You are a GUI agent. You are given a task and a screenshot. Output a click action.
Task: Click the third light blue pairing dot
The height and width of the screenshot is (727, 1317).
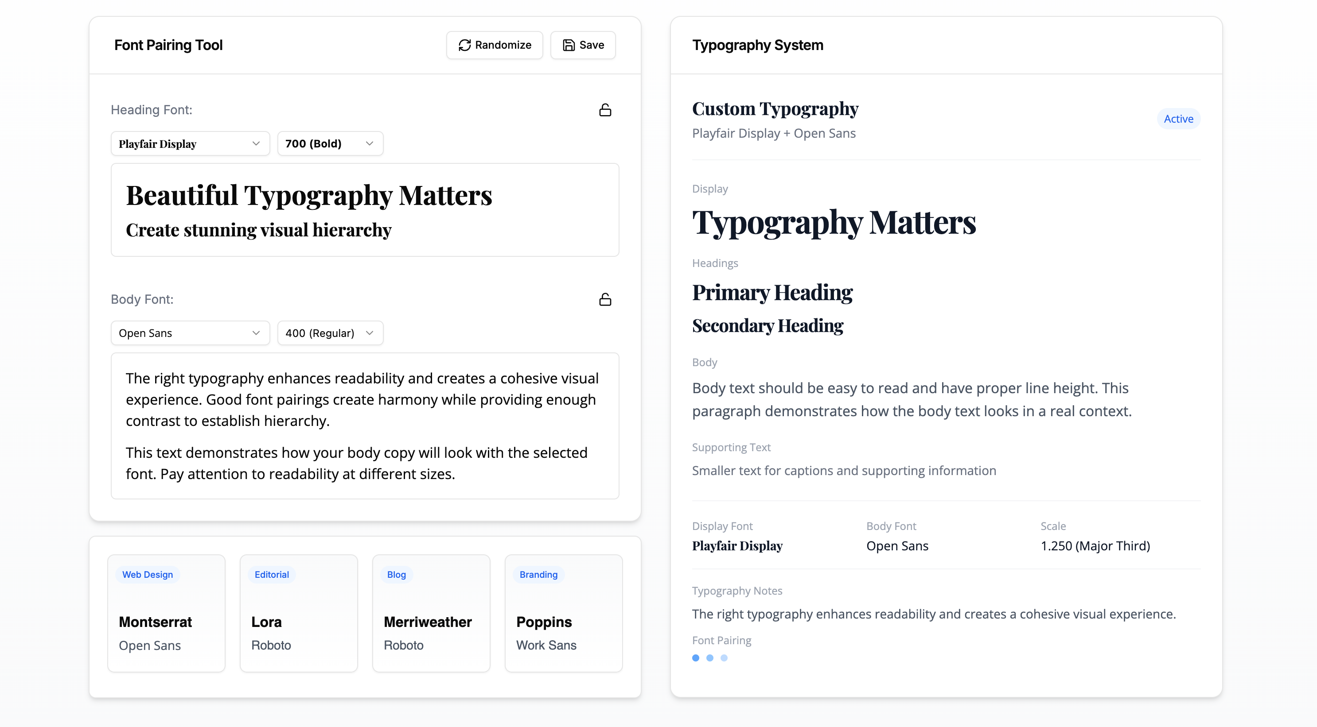724,658
